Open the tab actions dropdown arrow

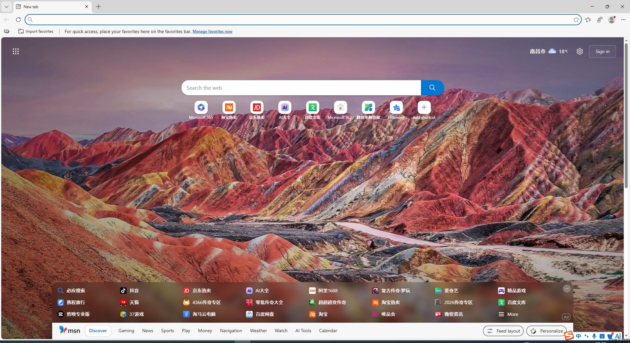[6, 7]
